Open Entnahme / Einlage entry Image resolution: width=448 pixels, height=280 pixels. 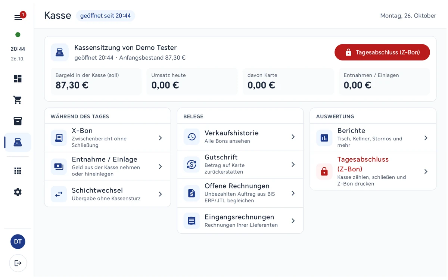[108, 167]
